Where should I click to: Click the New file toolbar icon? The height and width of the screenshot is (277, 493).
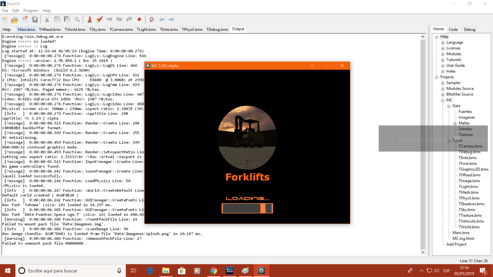[5, 19]
